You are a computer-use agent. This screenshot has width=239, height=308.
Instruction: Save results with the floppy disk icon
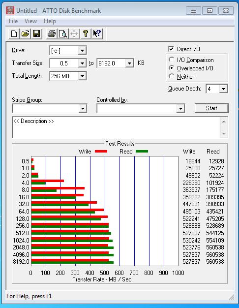coord(36,33)
